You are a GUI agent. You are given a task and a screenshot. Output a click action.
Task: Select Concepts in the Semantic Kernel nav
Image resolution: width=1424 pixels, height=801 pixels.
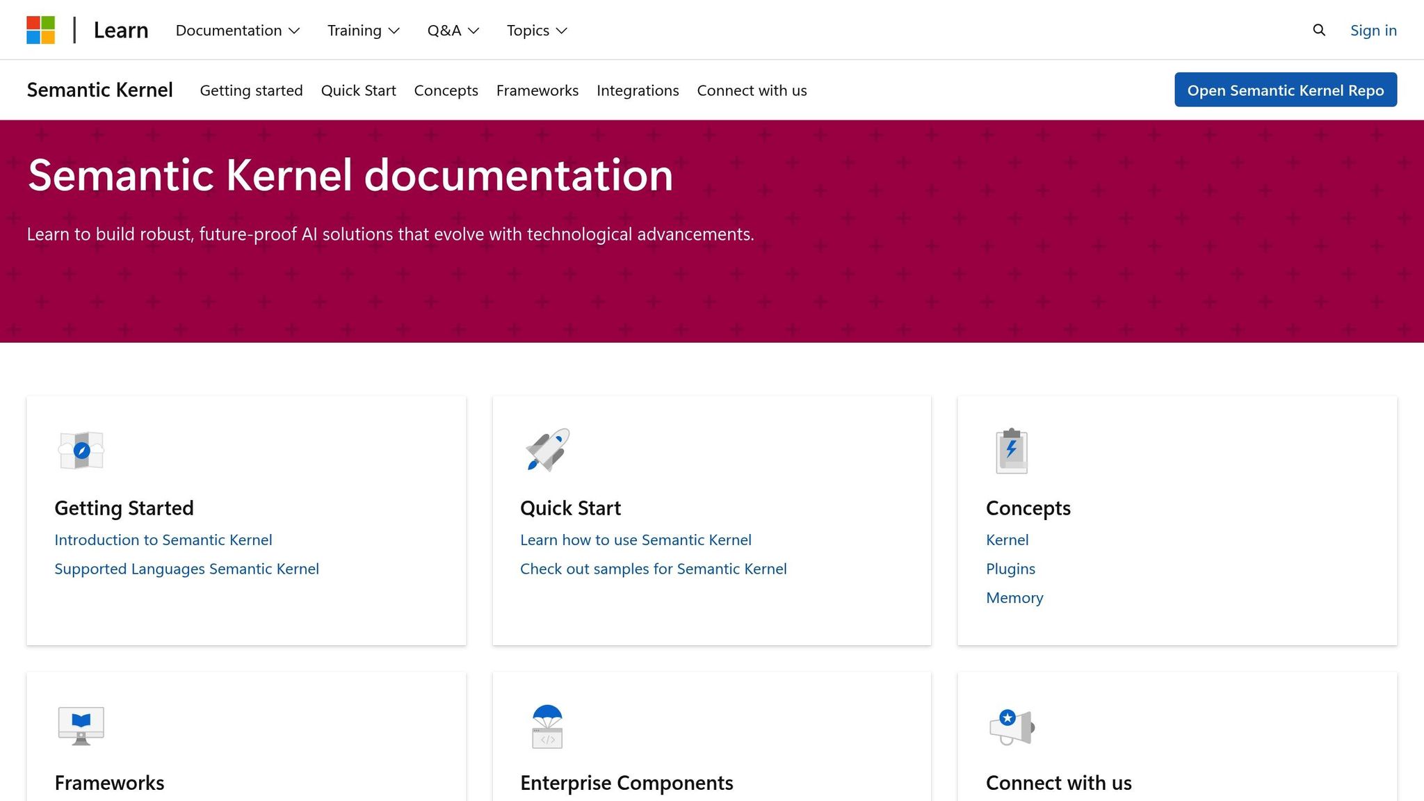click(x=446, y=90)
